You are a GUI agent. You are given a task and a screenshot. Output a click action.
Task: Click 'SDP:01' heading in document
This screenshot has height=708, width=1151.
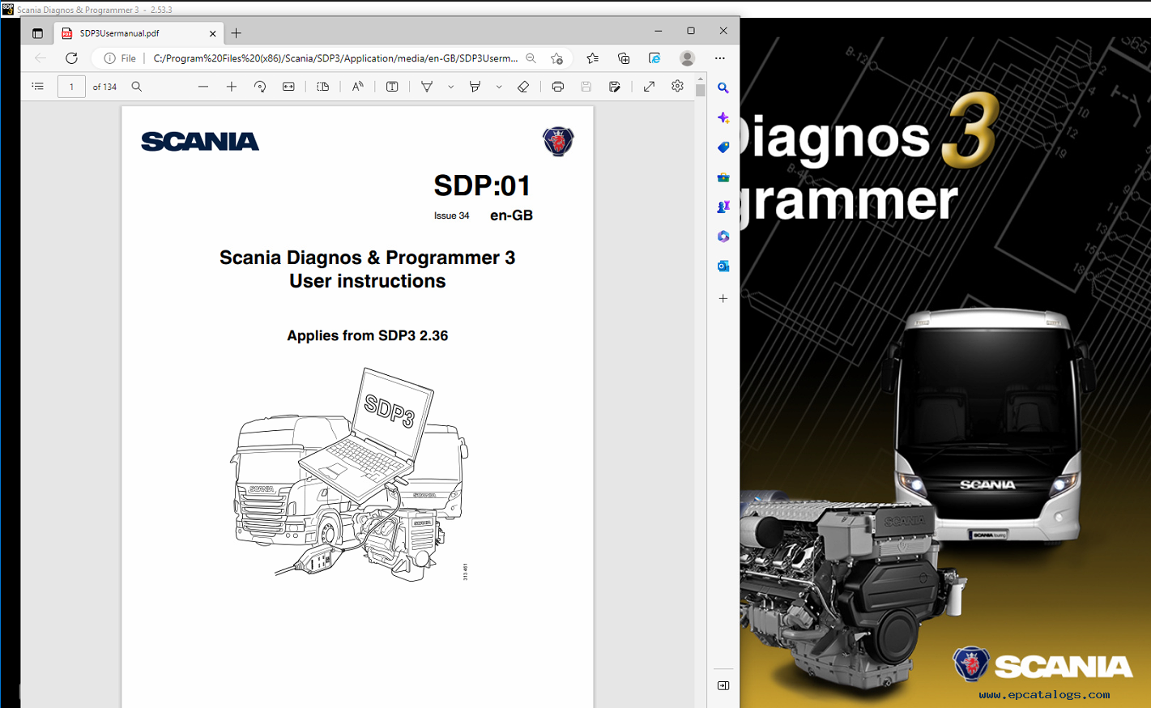[x=482, y=186]
